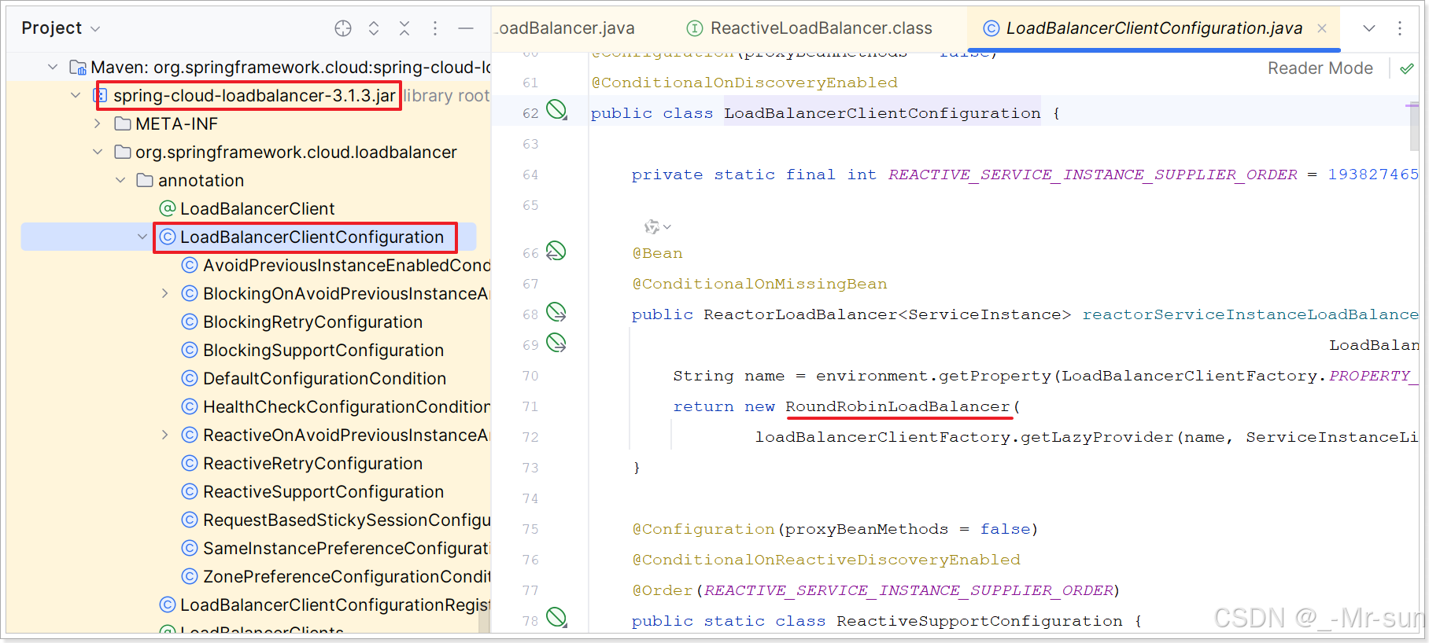Image resolution: width=1429 pixels, height=643 pixels.
Task: Click REACTIVE_SERVICE_INSTANCE_SUPPLIER_ORDER constant on line 64
Action: [x=1093, y=175]
